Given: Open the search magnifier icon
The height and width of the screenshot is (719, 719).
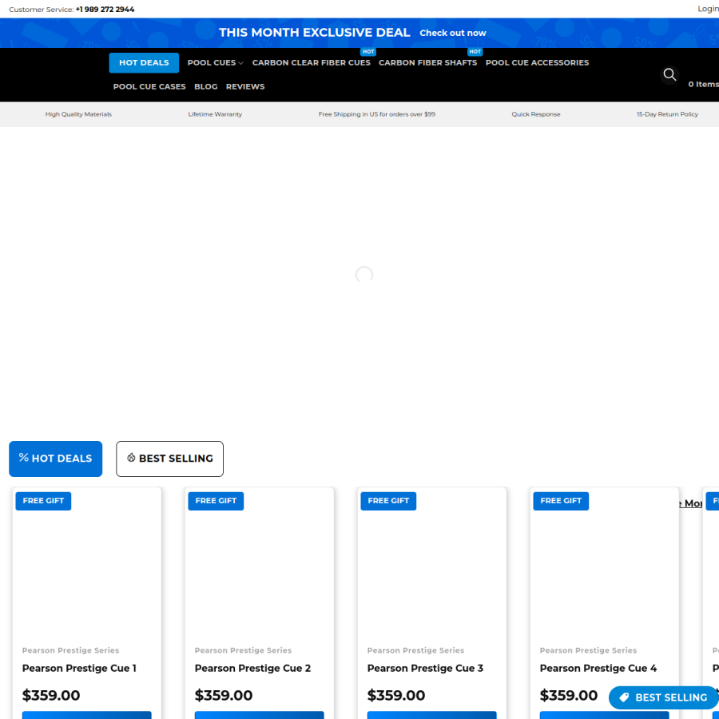Looking at the screenshot, I should click(669, 74).
